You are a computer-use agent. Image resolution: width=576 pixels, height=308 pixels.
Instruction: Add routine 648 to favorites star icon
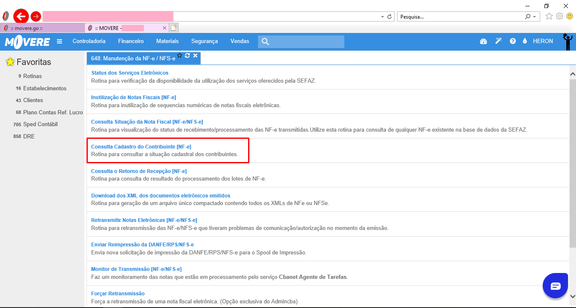(179, 55)
